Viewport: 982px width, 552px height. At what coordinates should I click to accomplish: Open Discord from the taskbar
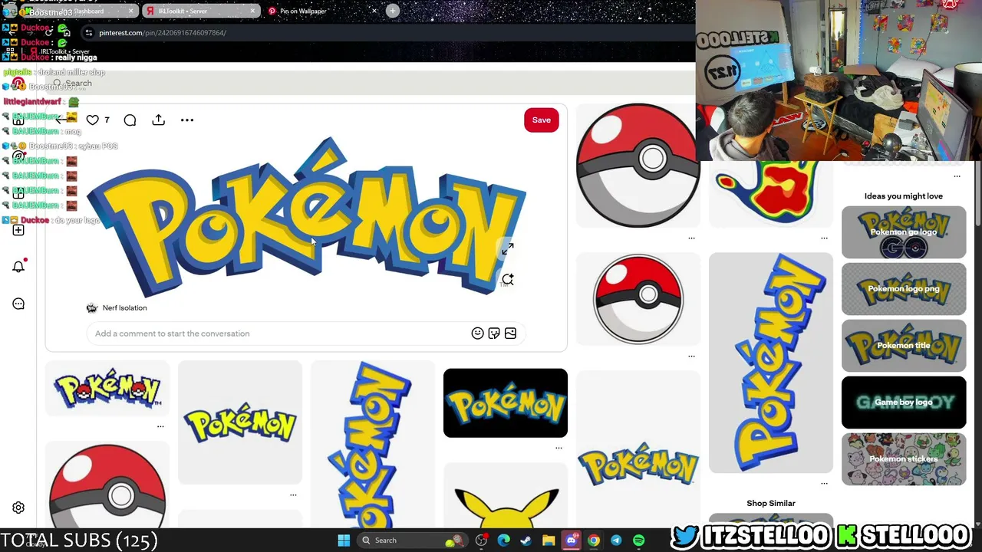572,540
